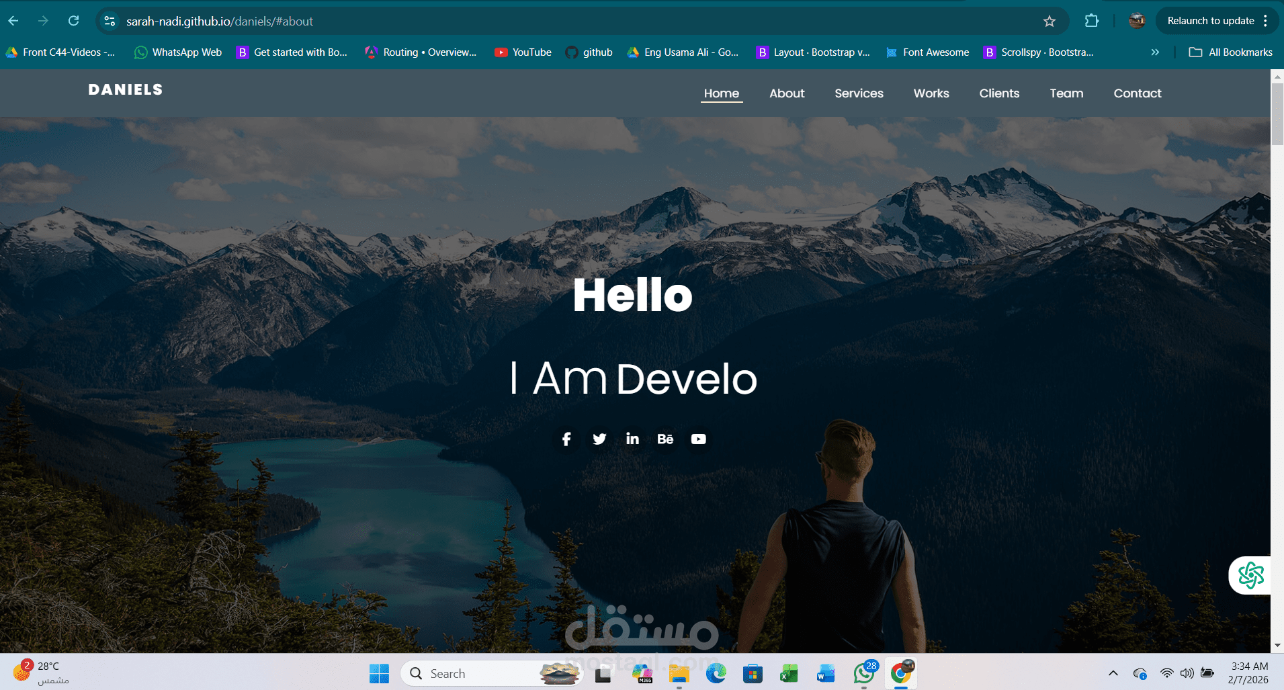The width and height of the screenshot is (1284, 690).
Task: Open the clock showing 3:34 AM
Action: pyautogui.click(x=1248, y=673)
